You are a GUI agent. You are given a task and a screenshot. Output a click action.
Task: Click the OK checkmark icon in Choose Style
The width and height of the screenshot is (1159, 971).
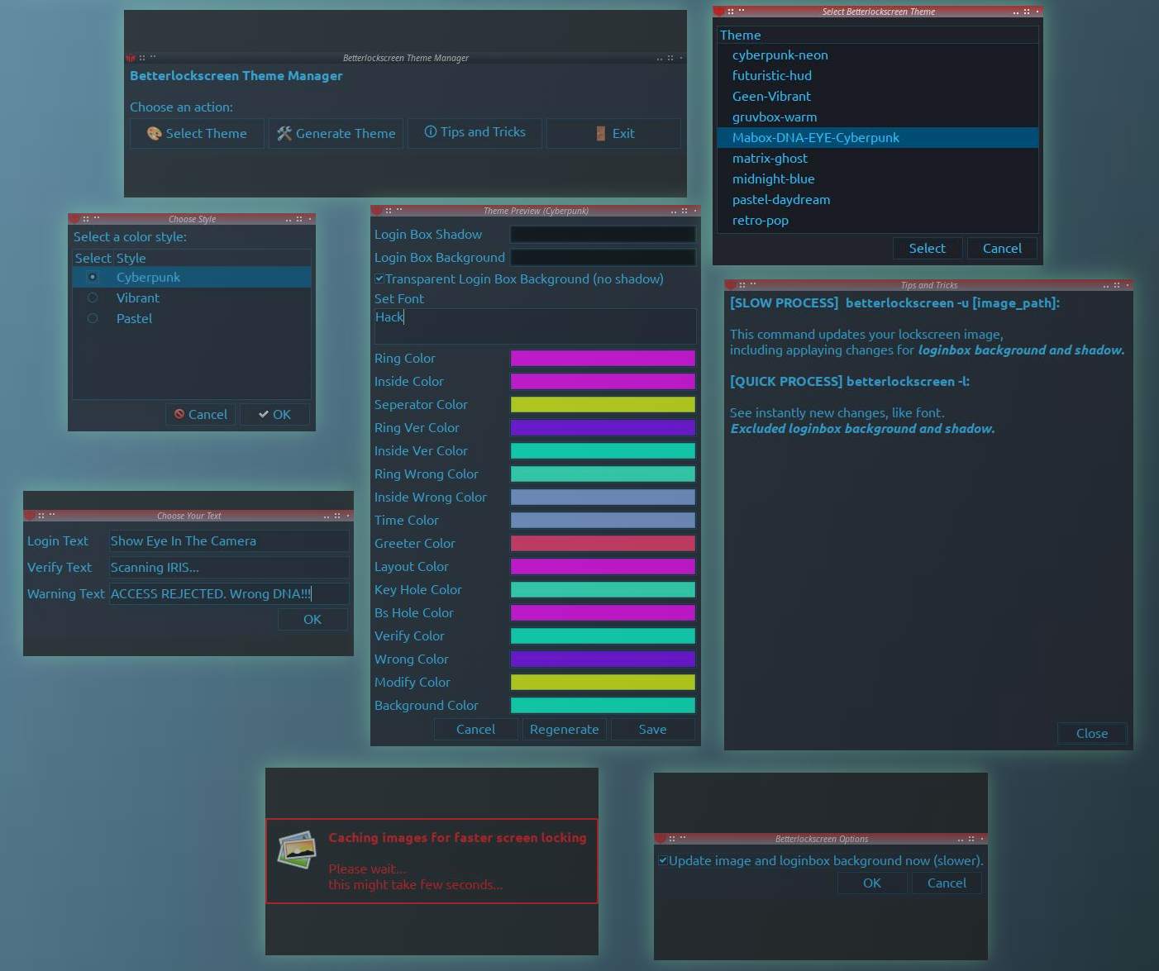pyautogui.click(x=263, y=415)
